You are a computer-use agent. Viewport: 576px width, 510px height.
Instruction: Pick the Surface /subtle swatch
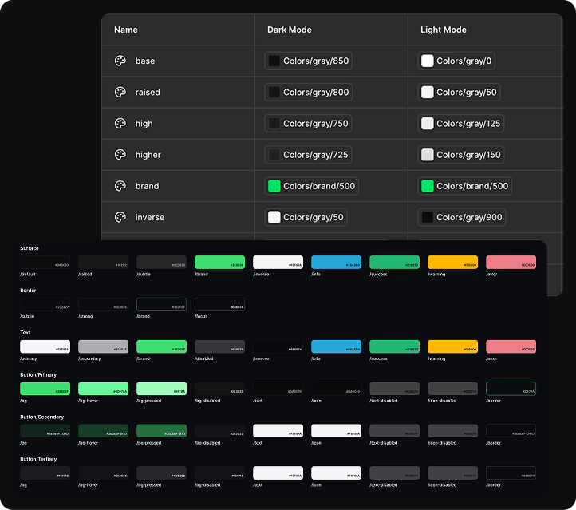tap(162, 263)
